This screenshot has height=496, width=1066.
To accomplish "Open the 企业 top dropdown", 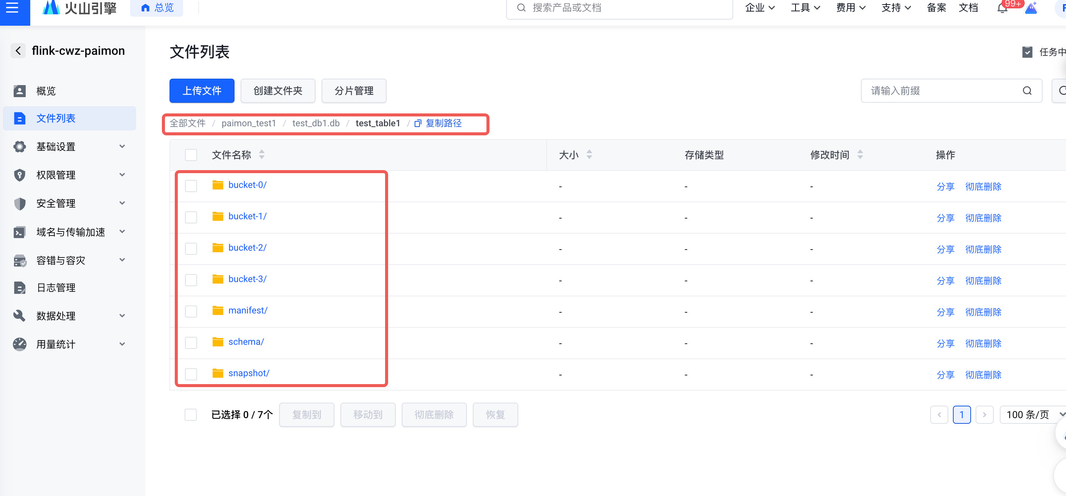I will [x=760, y=8].
